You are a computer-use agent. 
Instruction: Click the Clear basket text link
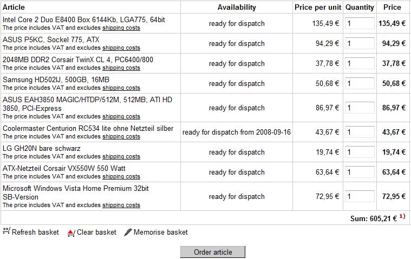pos(96,232)
